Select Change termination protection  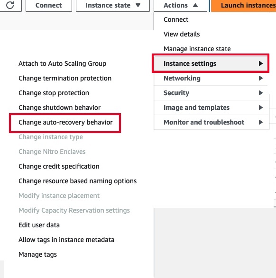[x=65, y=78]
